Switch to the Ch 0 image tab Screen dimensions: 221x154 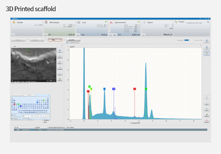point(14,46)
